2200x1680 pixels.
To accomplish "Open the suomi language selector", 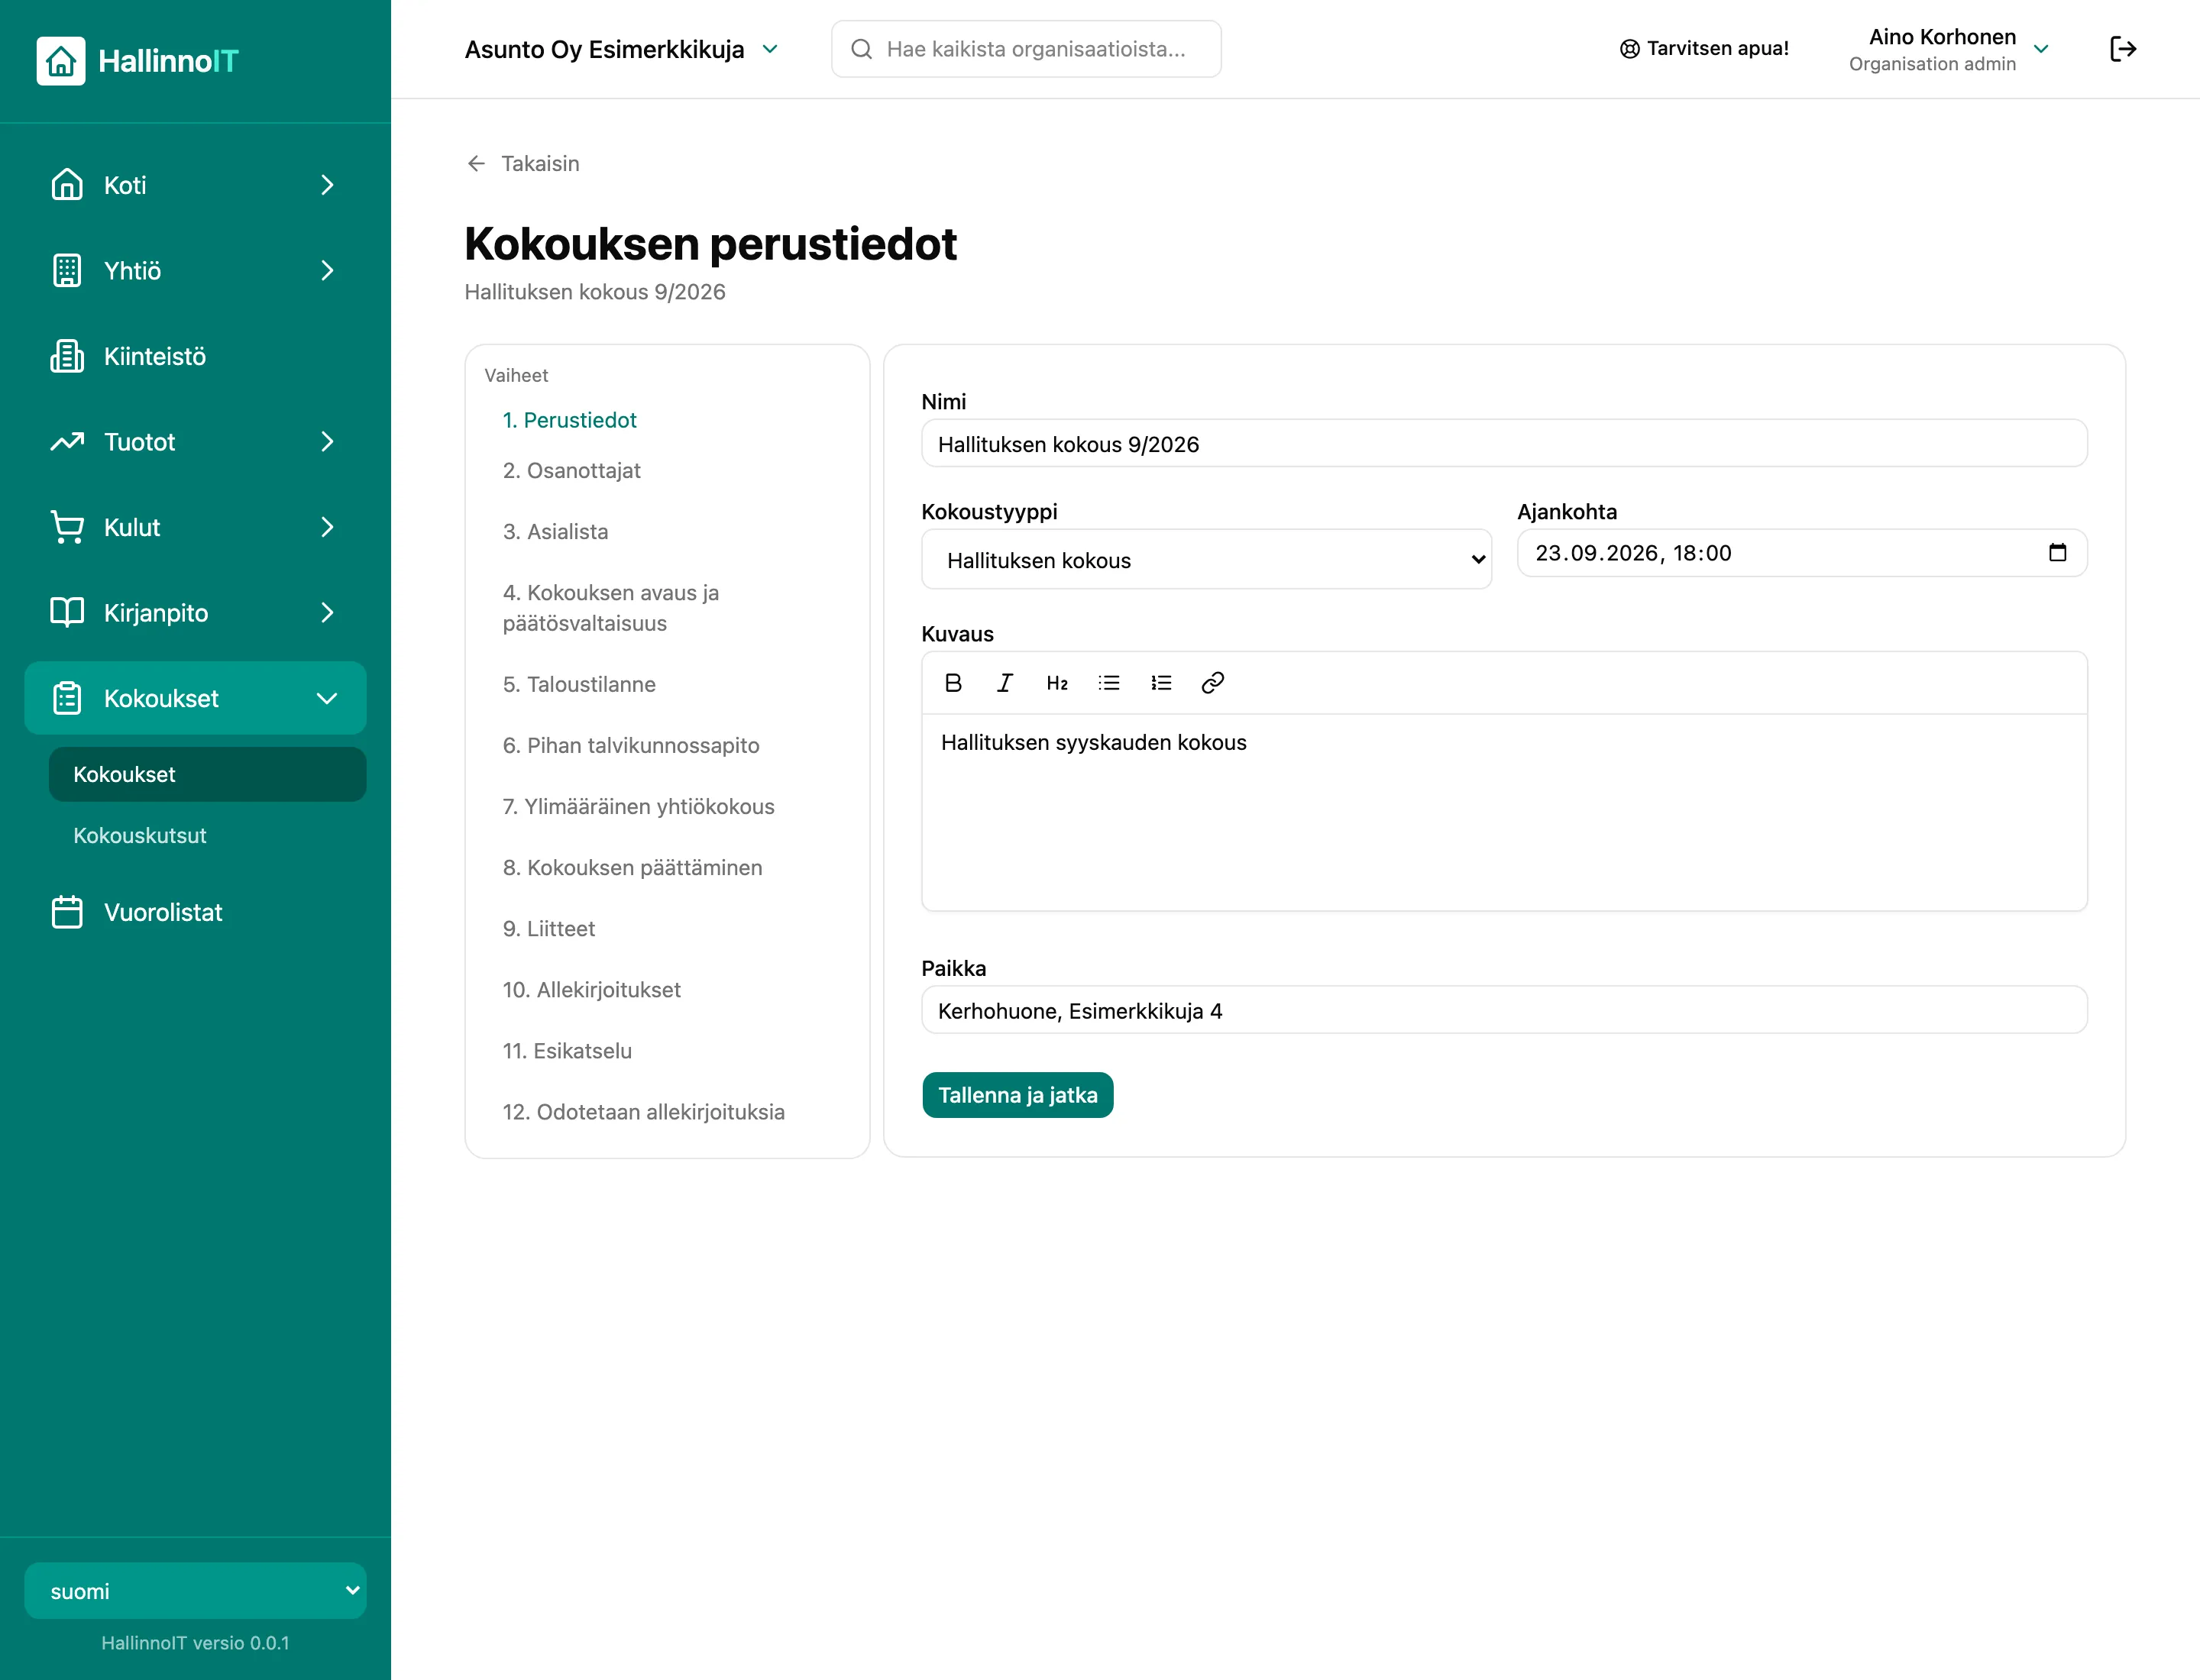I will [x=195, y=1591].
